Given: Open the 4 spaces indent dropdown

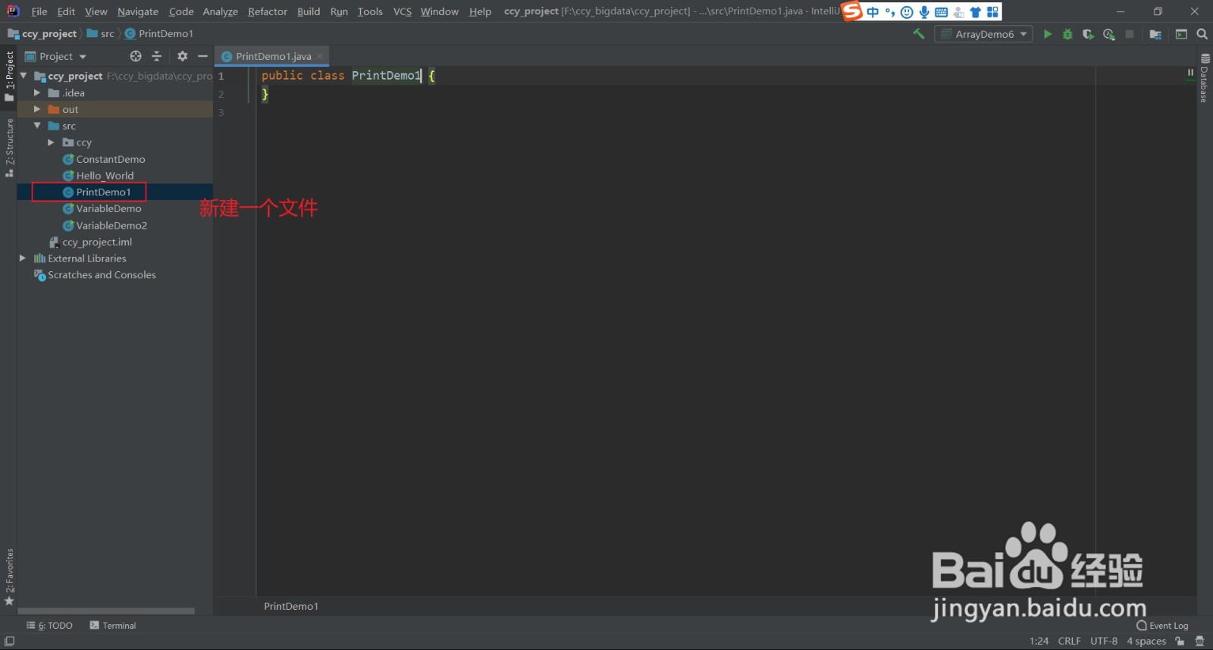Looking at the screenshot, I should pyautogui.click(x=1146, y=641).
